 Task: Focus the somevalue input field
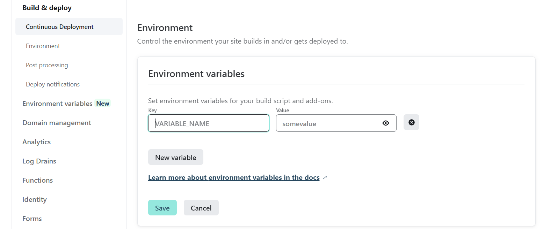(x=328, y=123)
